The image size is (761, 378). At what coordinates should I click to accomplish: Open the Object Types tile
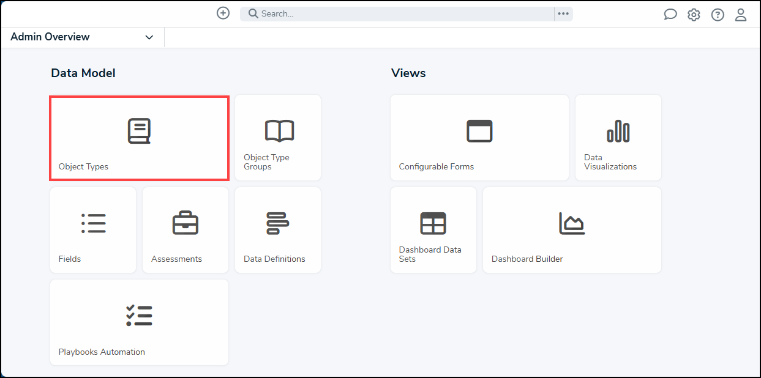(139, 138)
